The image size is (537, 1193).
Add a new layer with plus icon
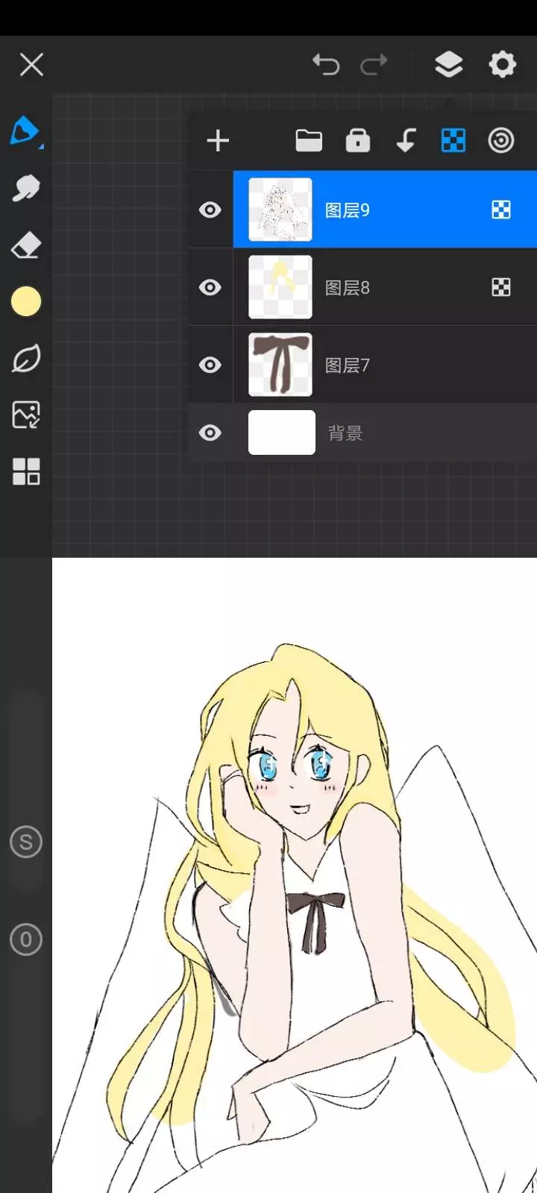click(218, 141)
